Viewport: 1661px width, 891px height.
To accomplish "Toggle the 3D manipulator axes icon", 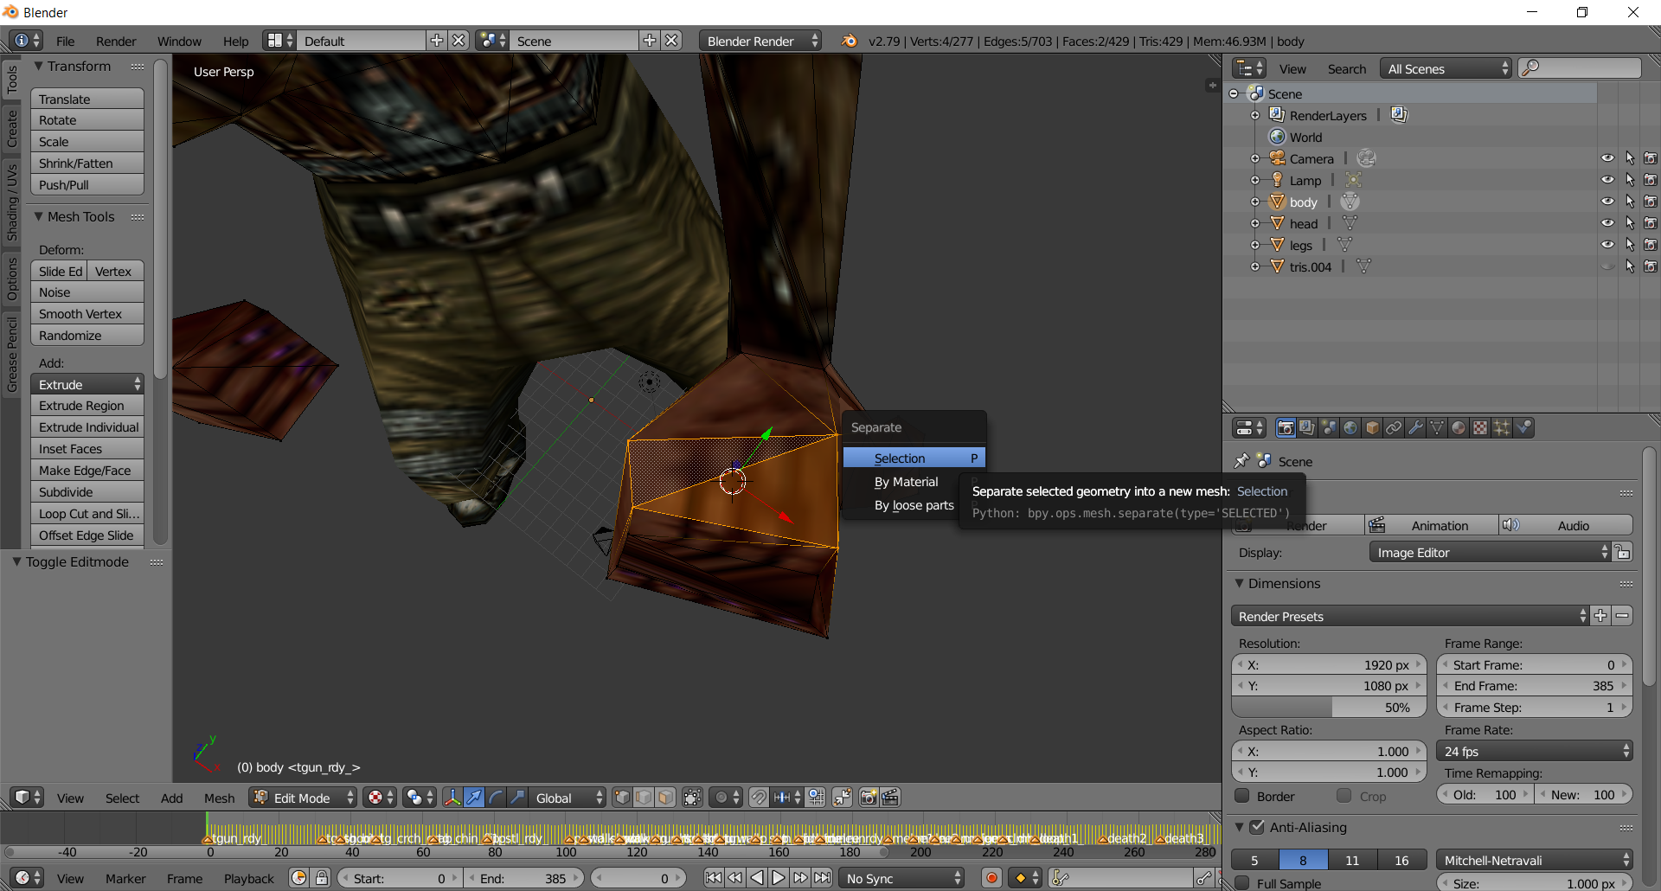I will coord(452,798).
